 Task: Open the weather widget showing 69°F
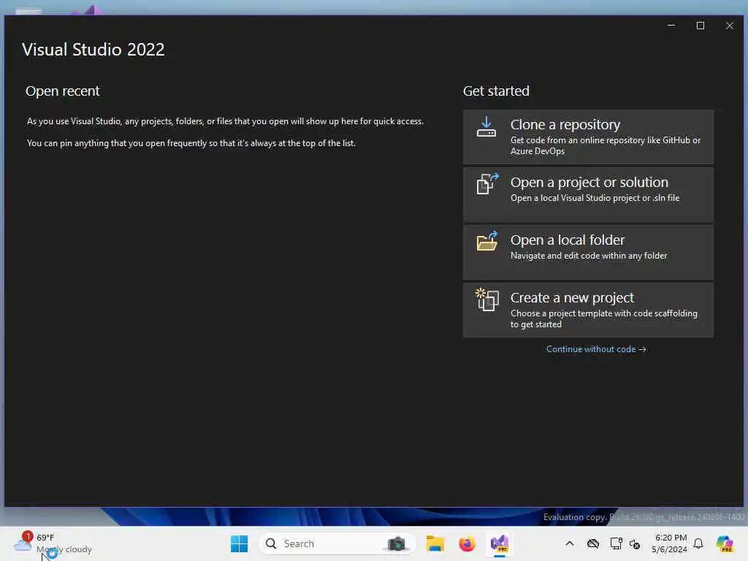(53, 543)
